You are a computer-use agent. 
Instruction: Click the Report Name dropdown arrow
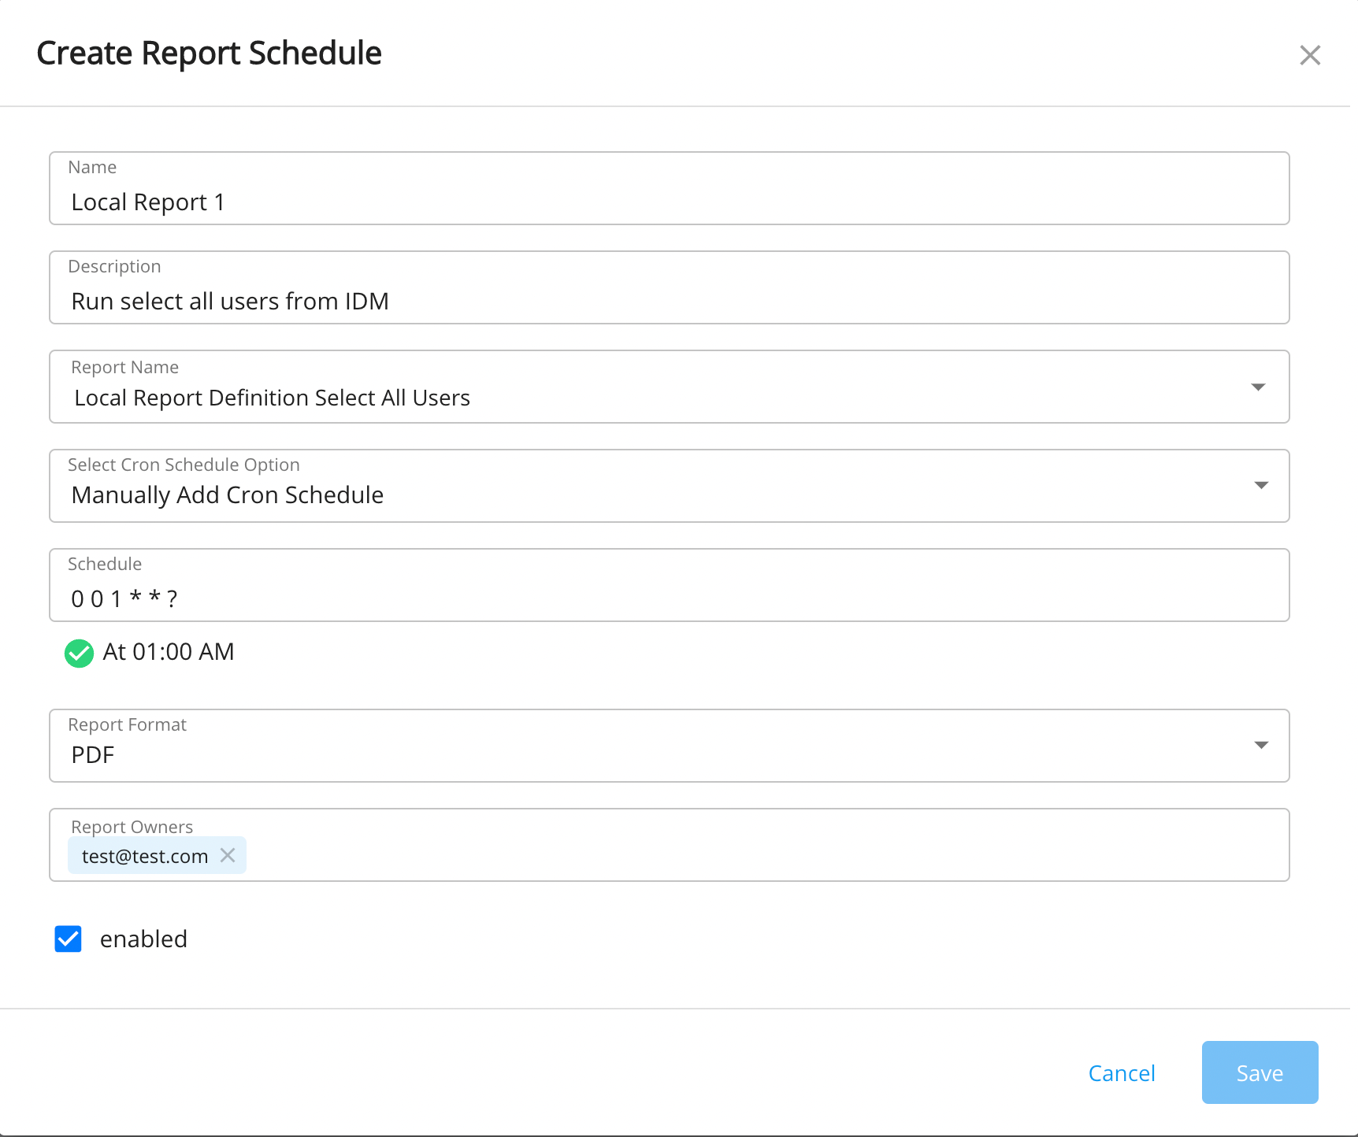click(x=1258, y=387)
